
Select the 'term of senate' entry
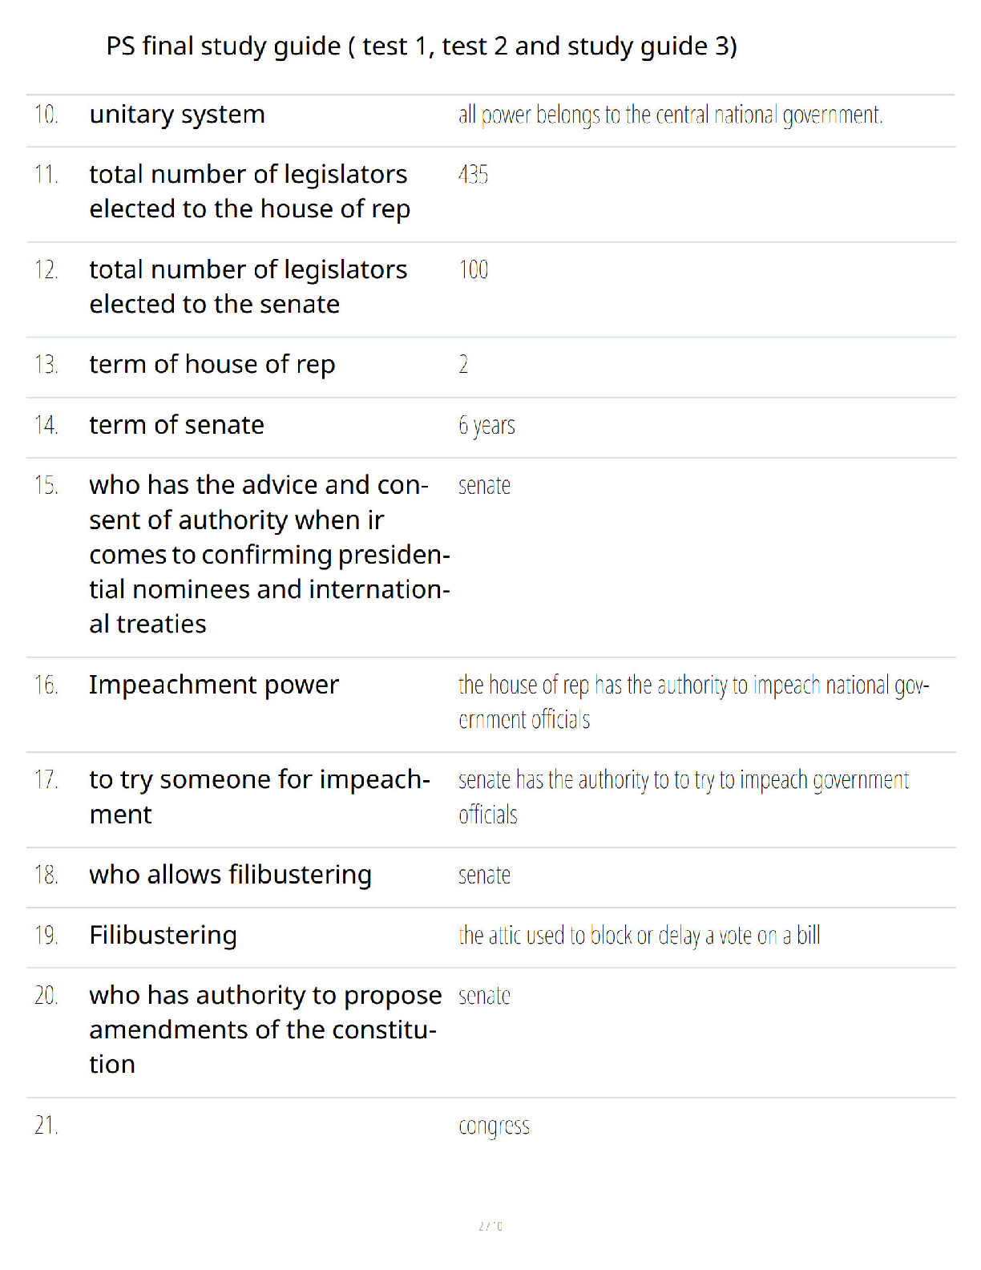point(177,425)
